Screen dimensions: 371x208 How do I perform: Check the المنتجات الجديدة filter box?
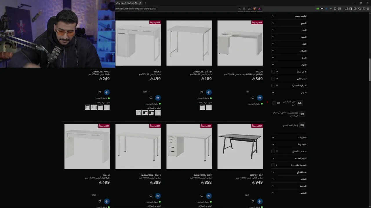coord(273,165)
